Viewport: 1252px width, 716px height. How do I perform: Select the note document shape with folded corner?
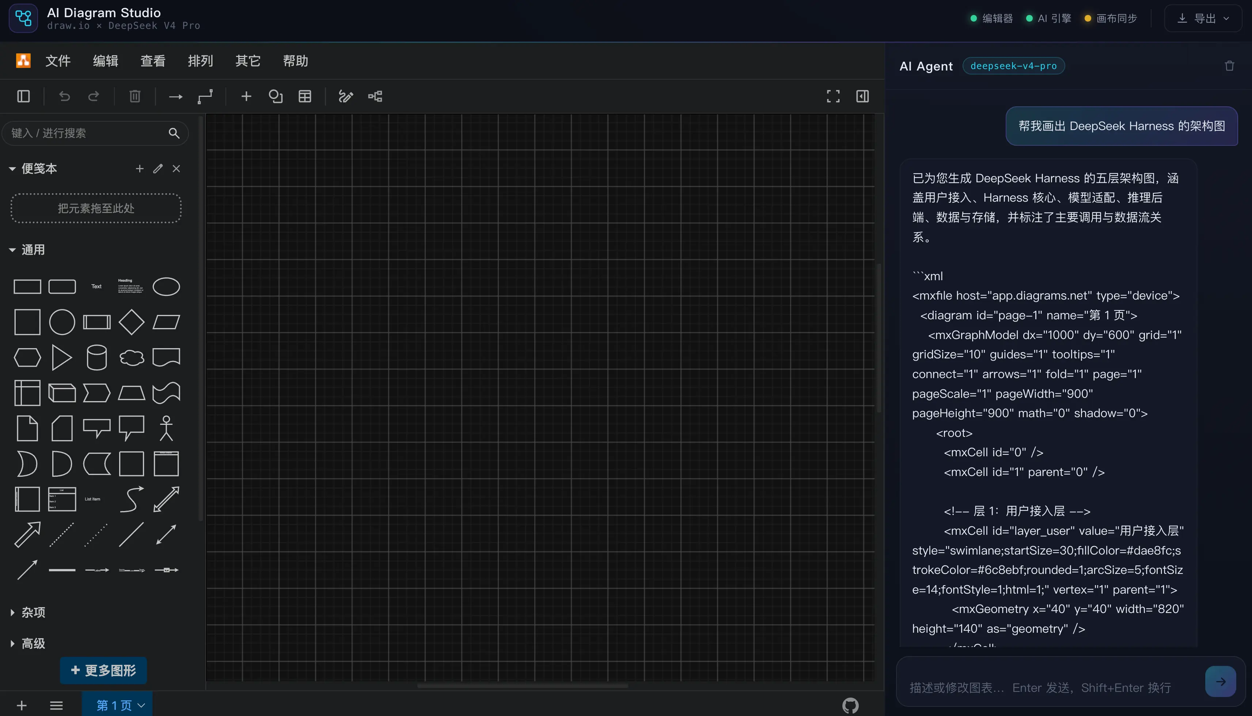click(x=27, y=428)
